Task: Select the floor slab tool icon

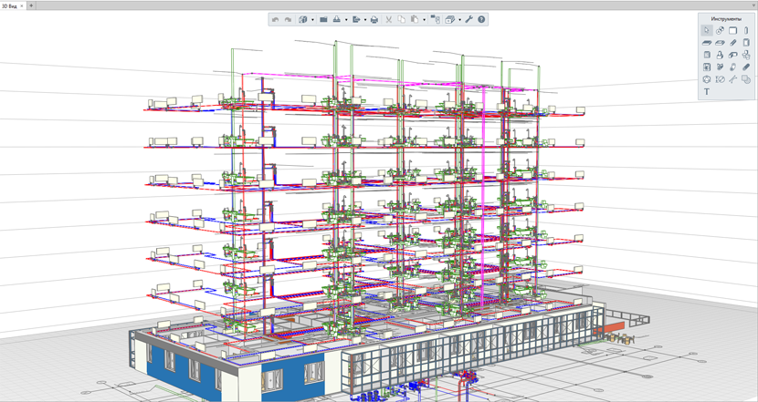Action: (707, 43)
